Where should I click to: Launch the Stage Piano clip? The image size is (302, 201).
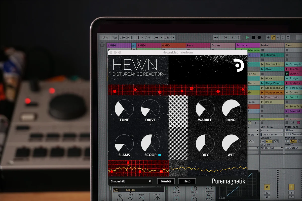(262, 83)
